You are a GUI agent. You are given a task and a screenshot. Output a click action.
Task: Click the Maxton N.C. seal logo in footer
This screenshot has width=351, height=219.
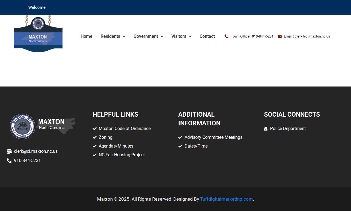click(x=22, y=126)
